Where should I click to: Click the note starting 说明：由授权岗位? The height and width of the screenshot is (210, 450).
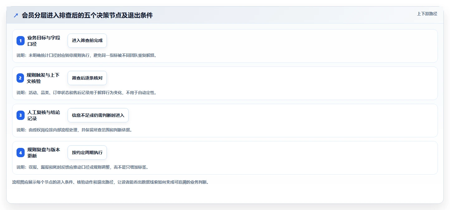pyautogui.click(x=74, y=130)
